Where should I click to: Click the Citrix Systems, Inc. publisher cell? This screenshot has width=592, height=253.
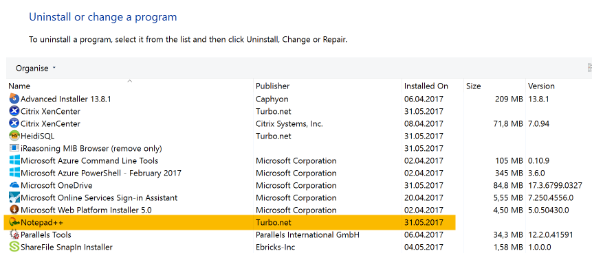[x=289, y=123]
